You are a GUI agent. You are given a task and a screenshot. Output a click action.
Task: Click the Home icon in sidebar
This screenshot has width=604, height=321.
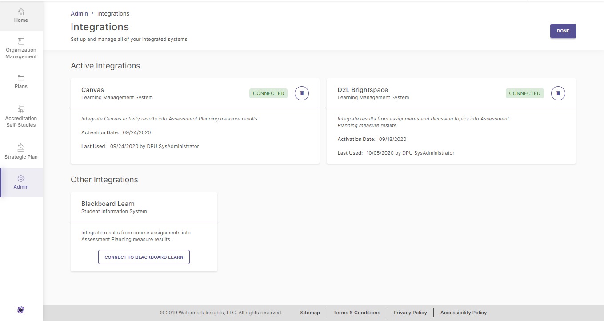pyautogui.click(x=21, y=12)
